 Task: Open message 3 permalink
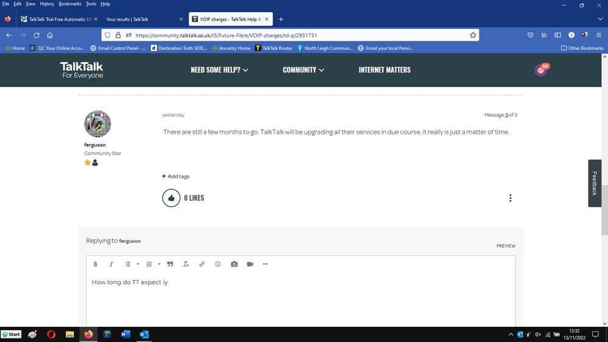[x=506, y=115]
